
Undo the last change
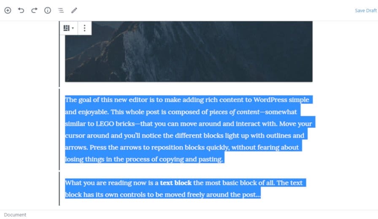pos(21,10)
